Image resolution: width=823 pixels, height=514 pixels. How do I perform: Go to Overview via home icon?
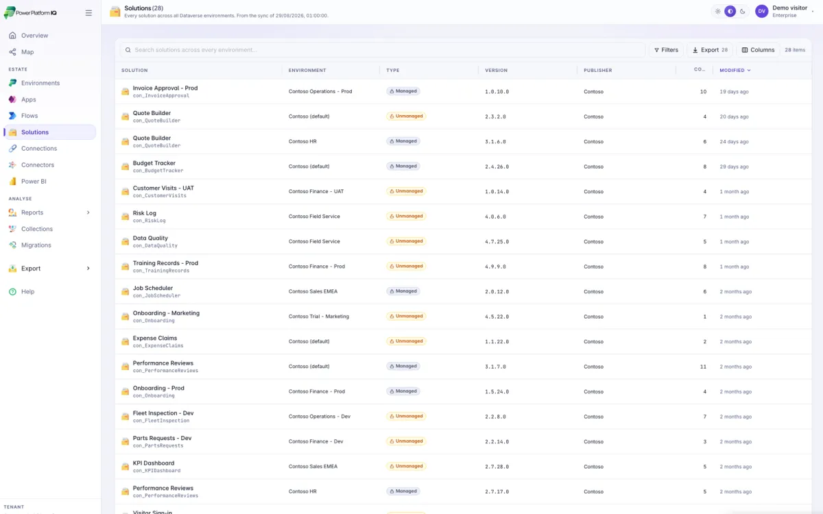click(13, 36)
